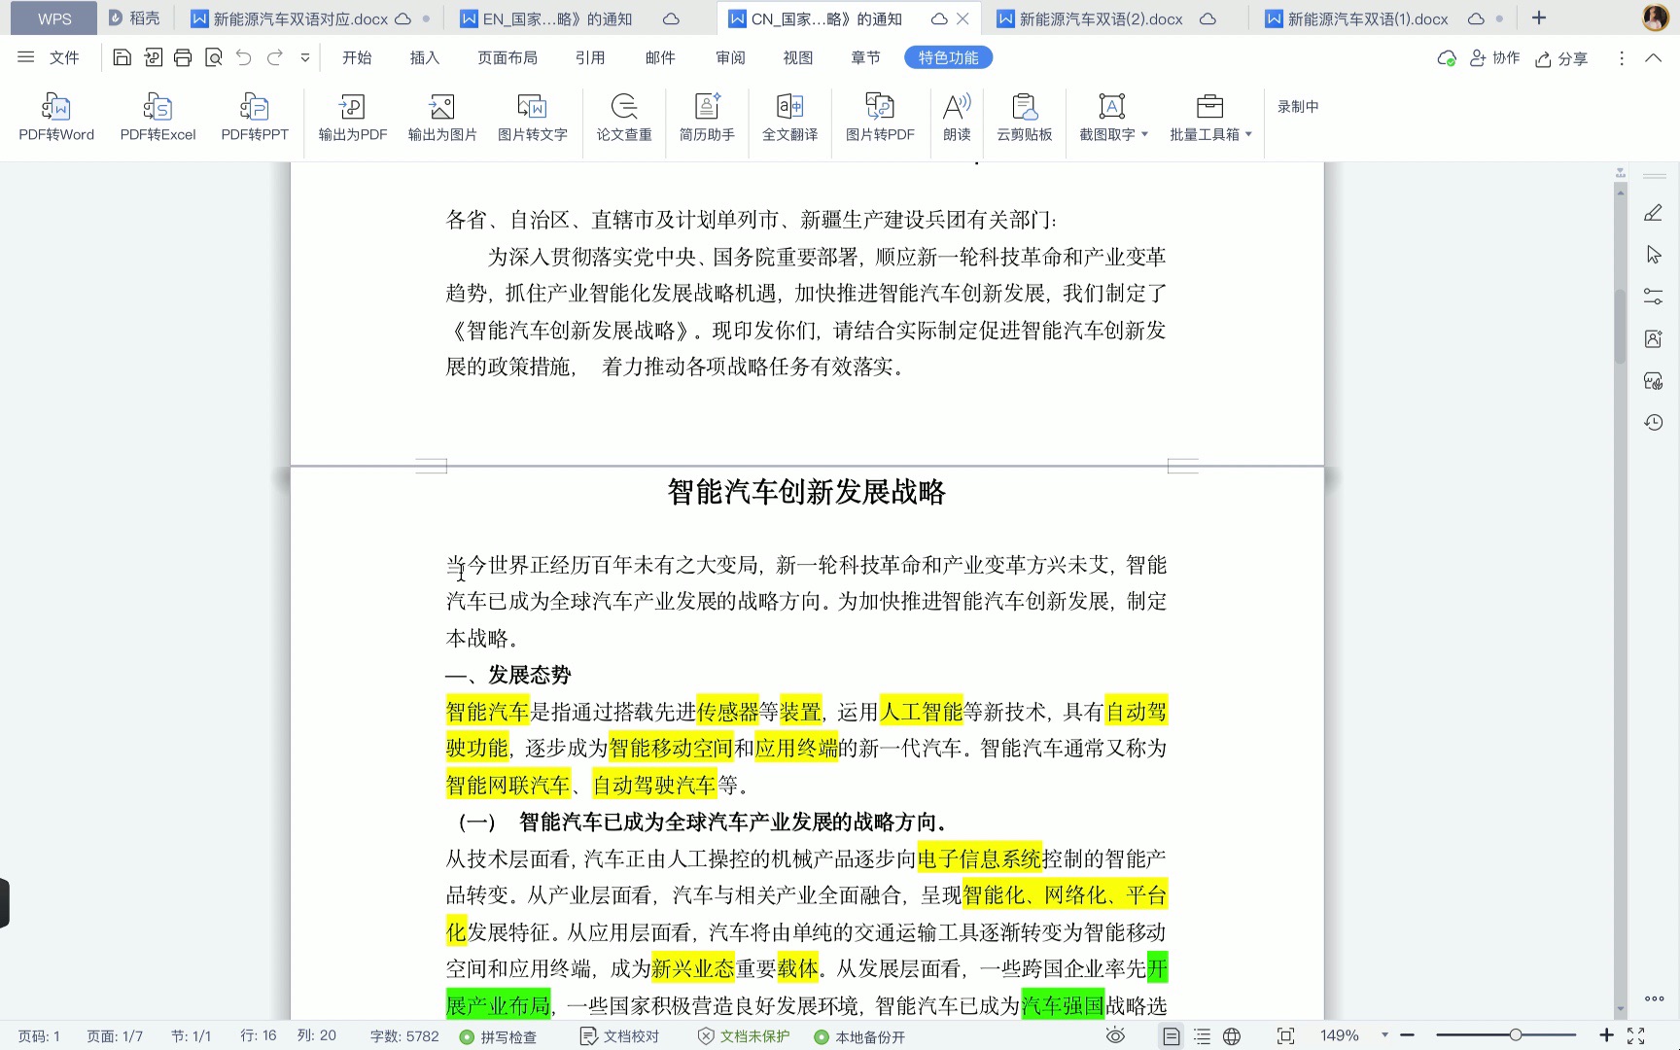Click 字数: 5782 word count
The image size is (1680, 1050).
[x=404, y=1036]
